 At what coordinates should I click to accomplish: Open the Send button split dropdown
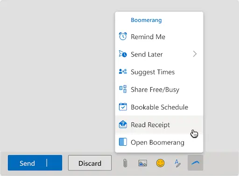(x=55, y=163)
